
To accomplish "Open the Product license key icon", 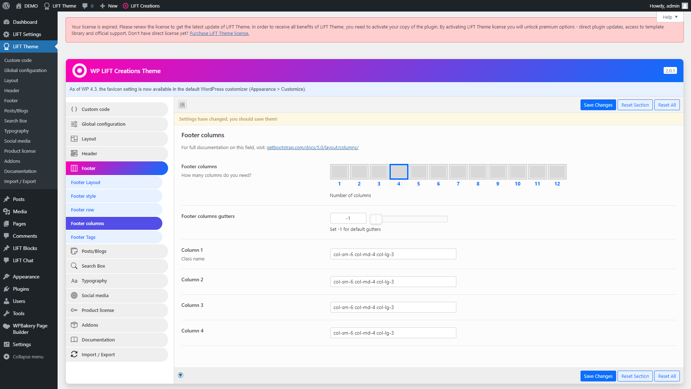I will [x=74, y=310].
